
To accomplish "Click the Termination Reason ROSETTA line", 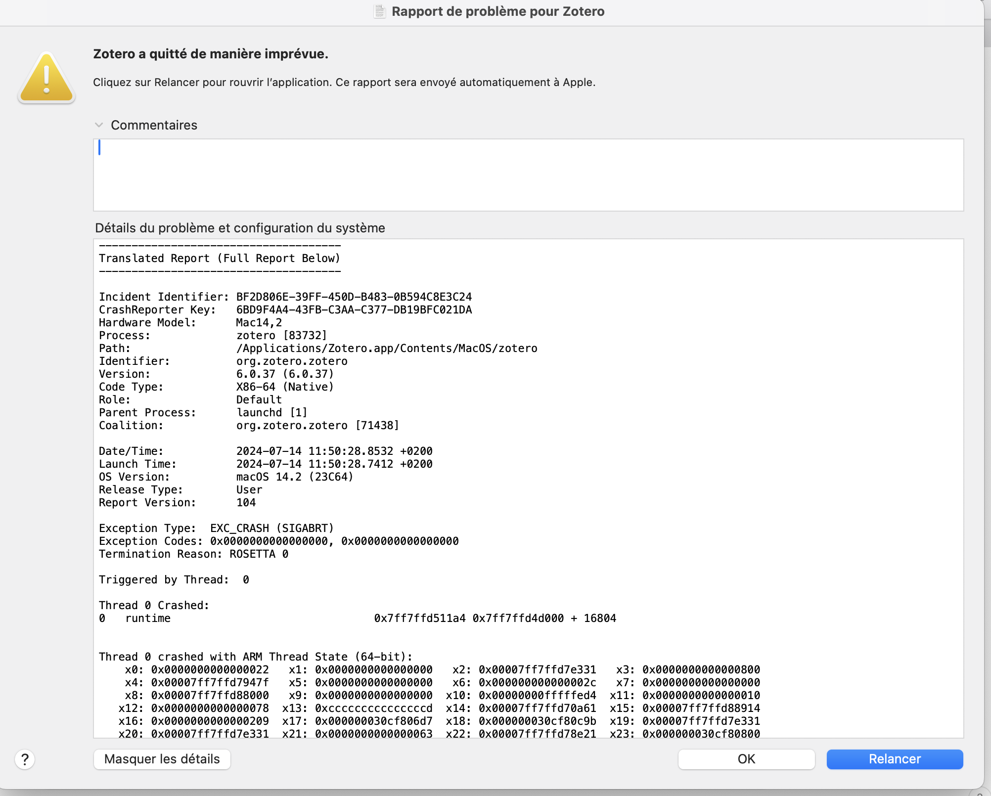I will [x=193, y=554].
